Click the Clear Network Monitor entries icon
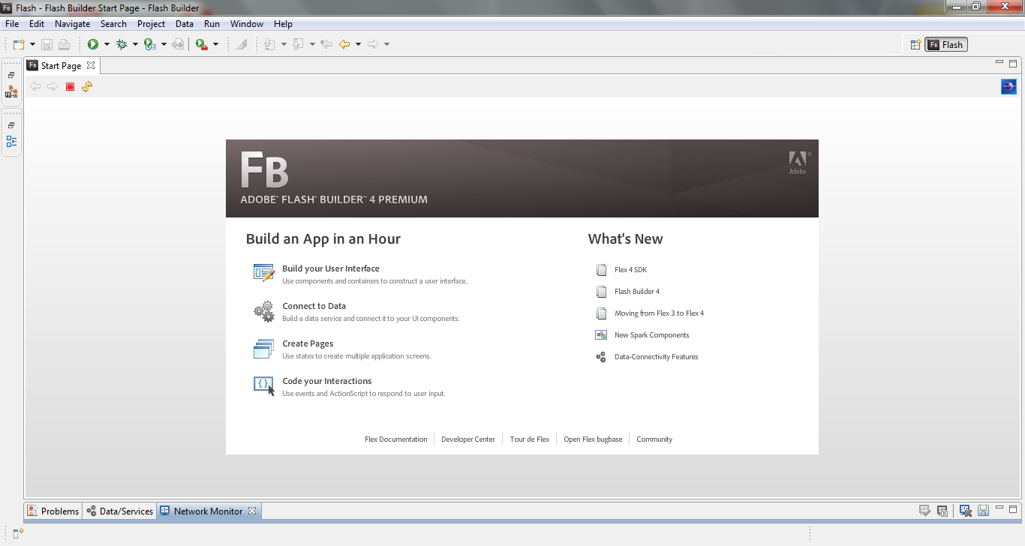Viewport: 1025px width, 546px height. pos(966,511)
